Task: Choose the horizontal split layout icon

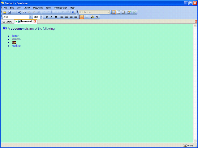Action: 118,12
